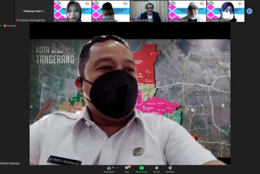
Task: Start recording with the Record button
Action: (x=156, y=169)
